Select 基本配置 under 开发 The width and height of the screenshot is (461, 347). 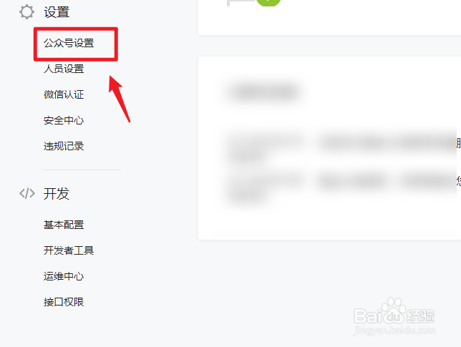[x=64, y=225]
